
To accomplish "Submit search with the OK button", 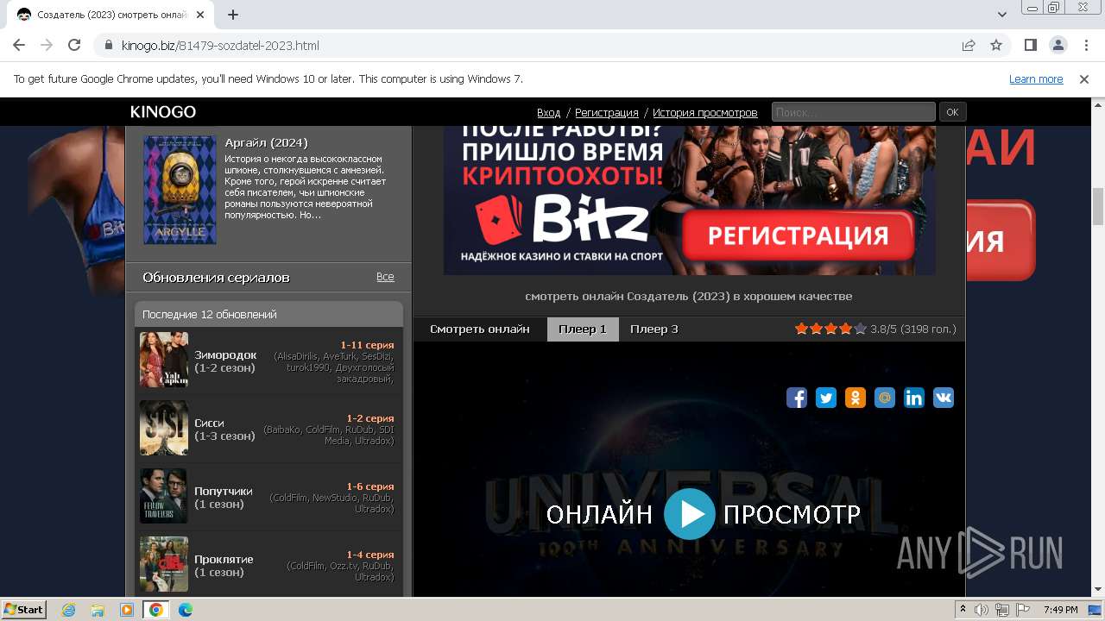I will [x=952, y=112].
